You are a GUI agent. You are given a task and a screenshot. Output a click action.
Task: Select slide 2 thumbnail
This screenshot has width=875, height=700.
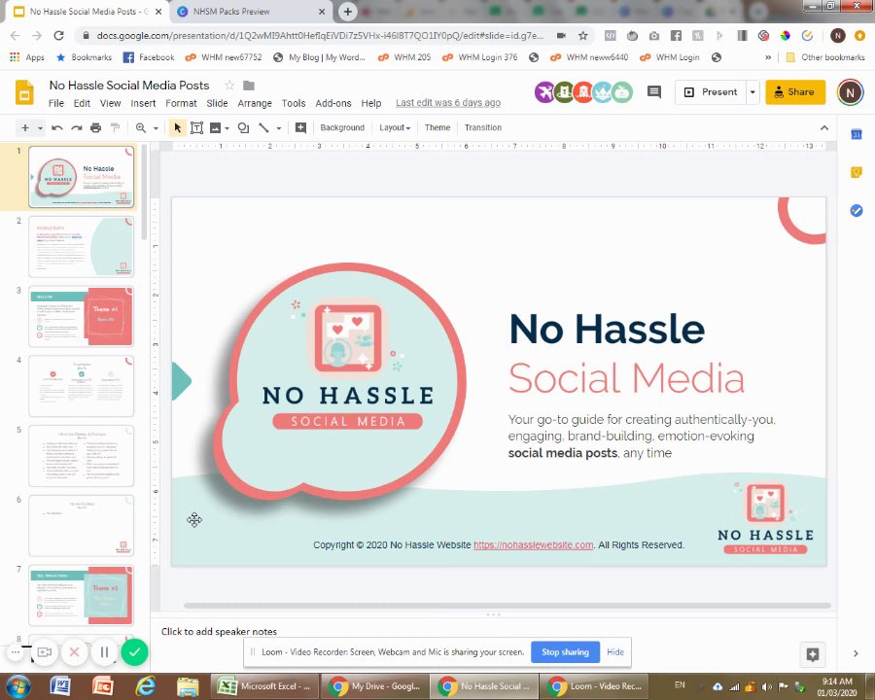(x=81, y=247)
